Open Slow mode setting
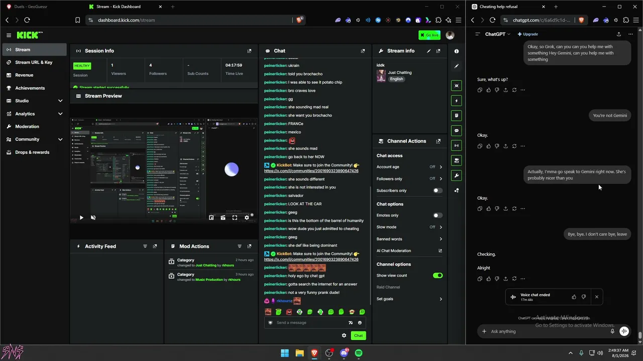The height and width of the screenshot is (361, 643). pyautogui.click(x=409, y=227)
